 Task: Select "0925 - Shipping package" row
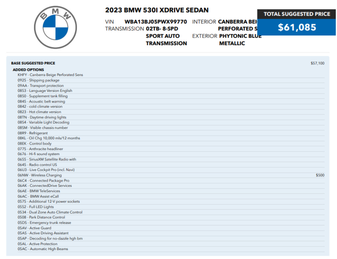click(x=171, y=80)
